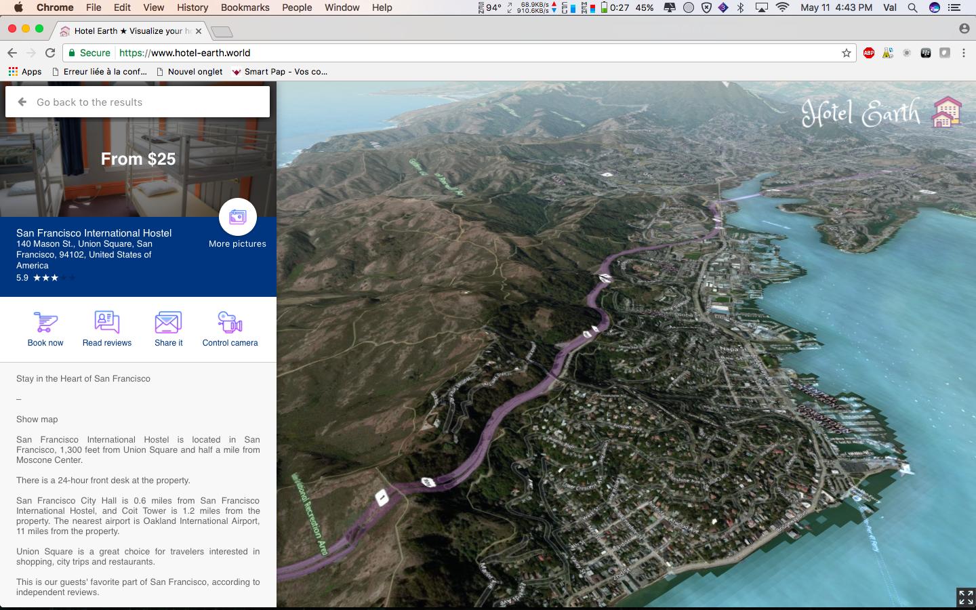Click the Chrome profile avatar icon
The height and width of the screenshot is (610, 976).
pos(964,28)
